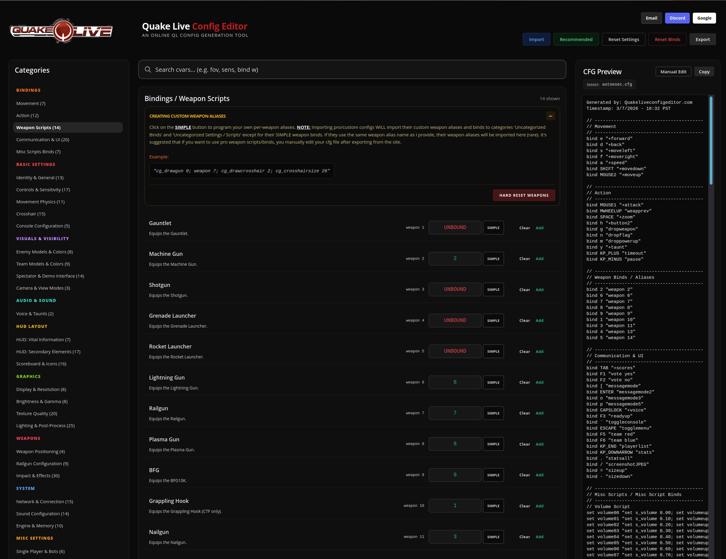Collapse the Creating Custom Weapon Aliases panel
Viewport: 726px width, 559px height.
click(550, 116)
